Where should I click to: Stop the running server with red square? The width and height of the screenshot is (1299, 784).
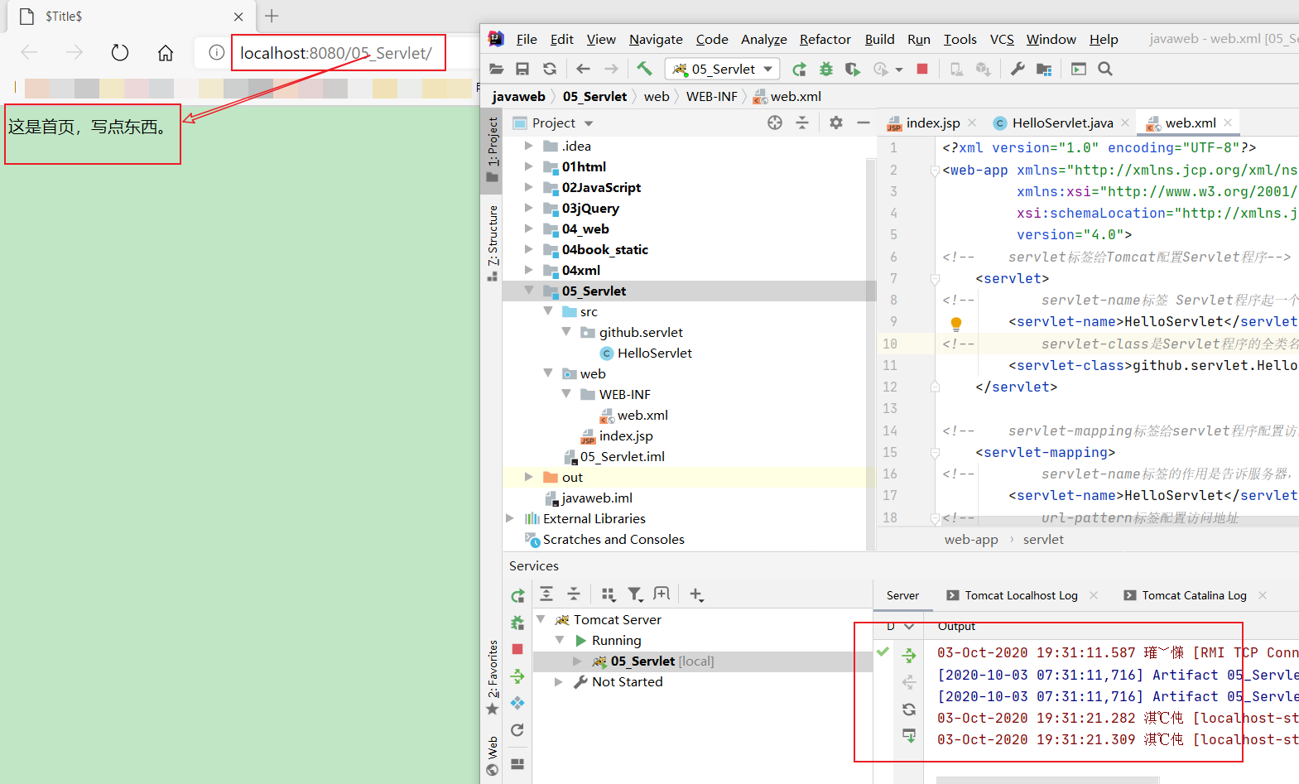click(x=922, y=69)
